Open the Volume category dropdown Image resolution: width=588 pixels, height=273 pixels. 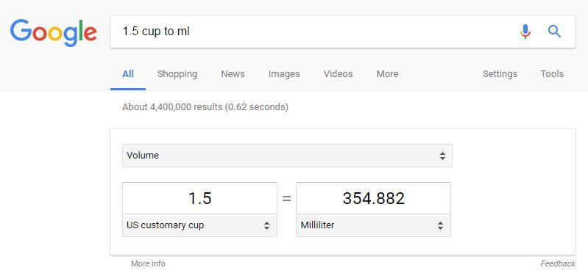pyautogui.click(x=287, y=156)
